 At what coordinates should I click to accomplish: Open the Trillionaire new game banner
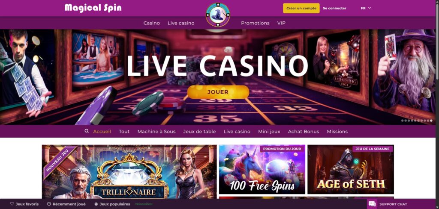pos(129,172)
